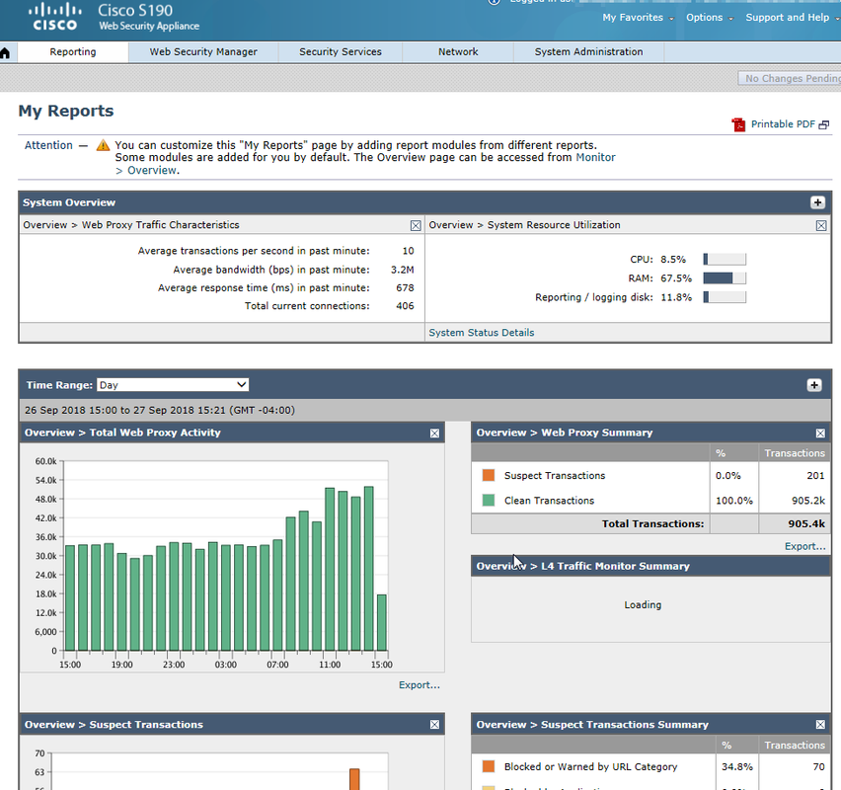The width and height of the screenshot is (841, 790).
Task: Click the '201' suspect transactions count
Action: point(815,476)
